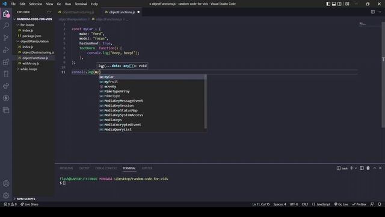The image size is (385, 217).
Task: Close the terminal panel
Action: pos(380,168)
